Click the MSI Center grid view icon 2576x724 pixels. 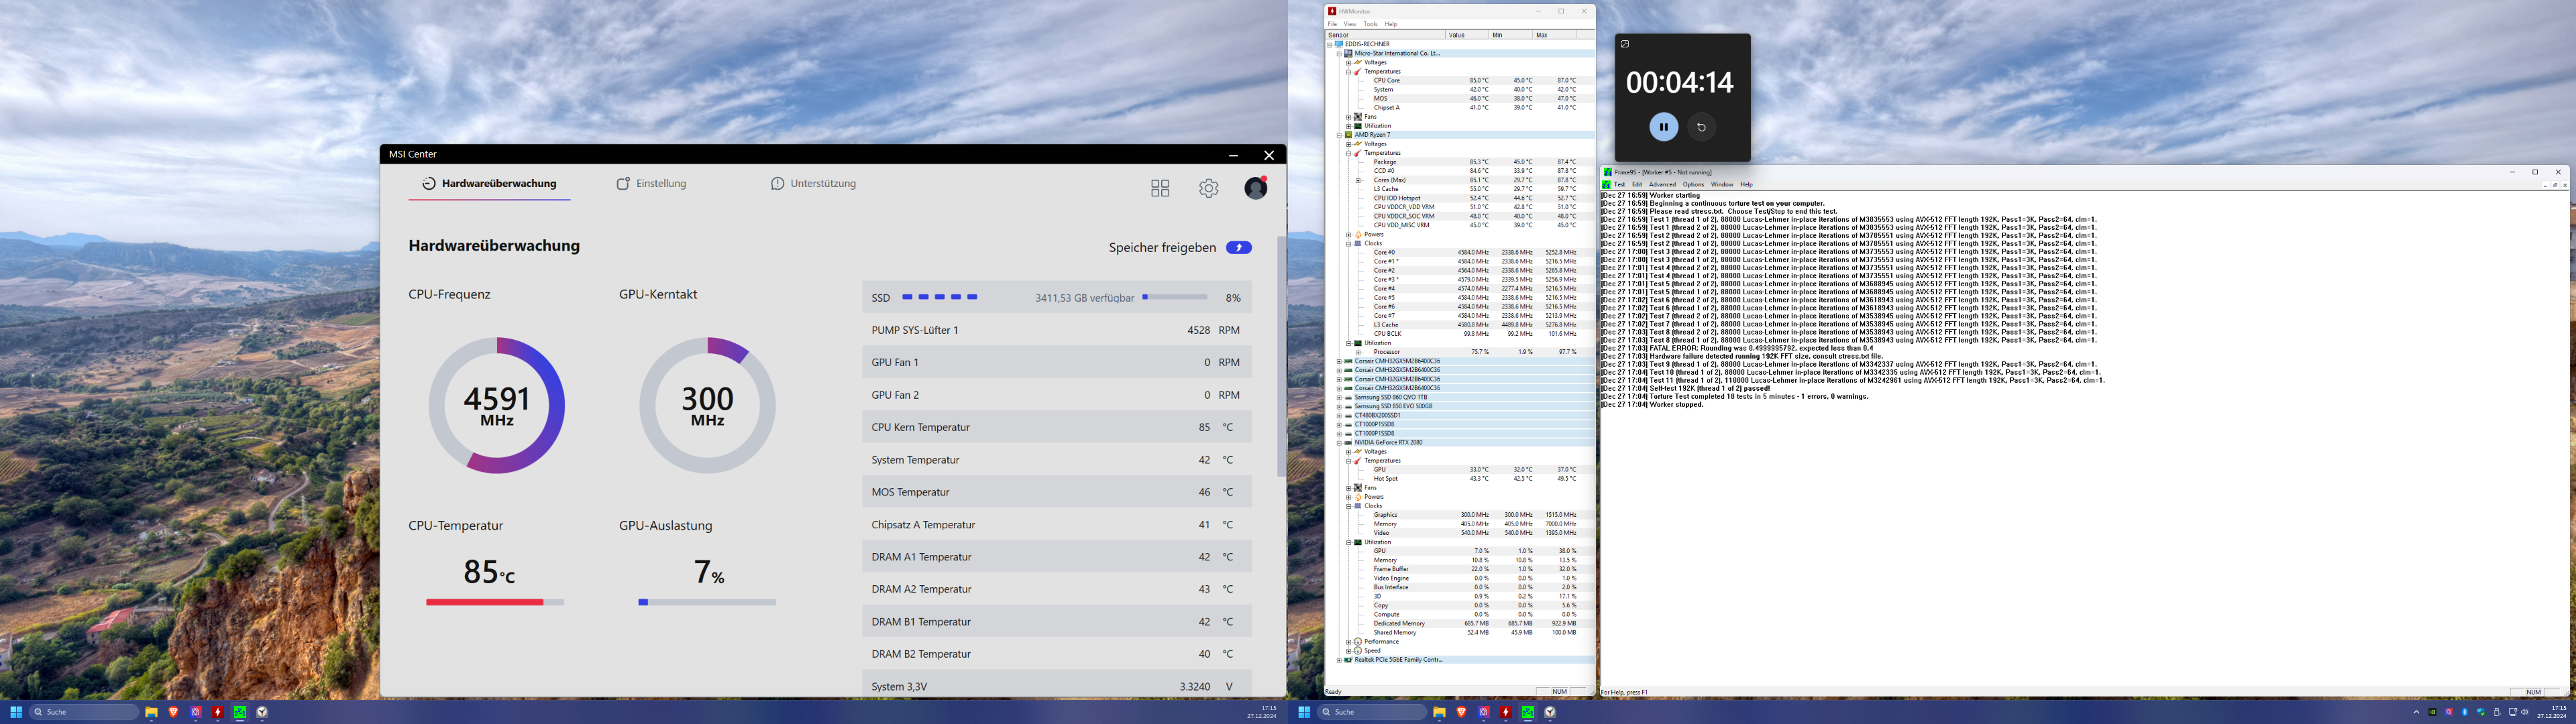tap(1160, 188)
